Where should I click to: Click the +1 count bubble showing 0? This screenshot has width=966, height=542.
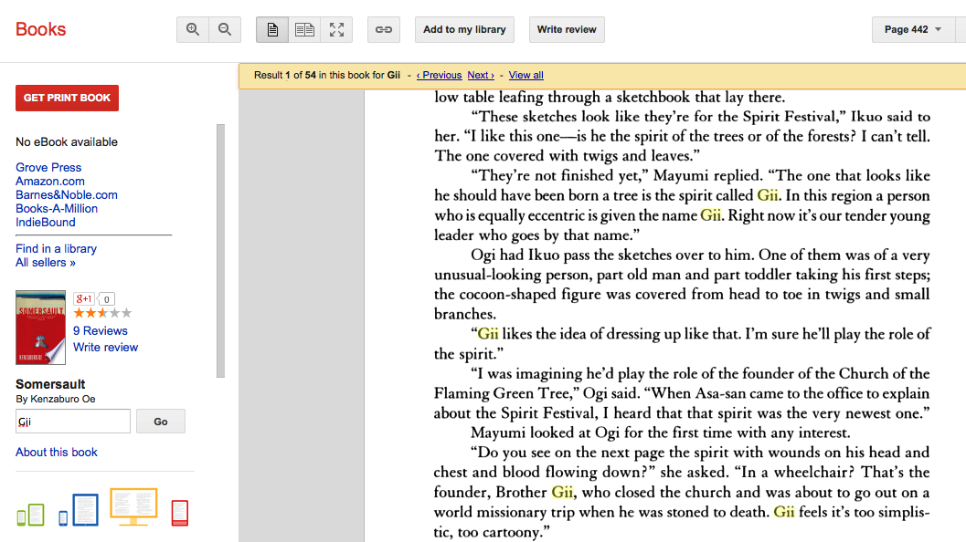[107, 299]
